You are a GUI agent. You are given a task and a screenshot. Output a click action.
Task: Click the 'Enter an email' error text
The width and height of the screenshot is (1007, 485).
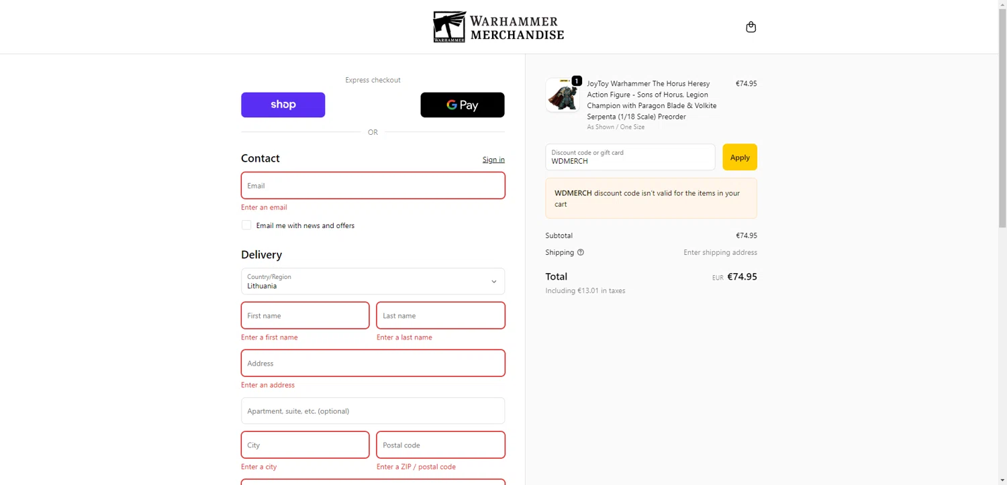click(264, 207)
